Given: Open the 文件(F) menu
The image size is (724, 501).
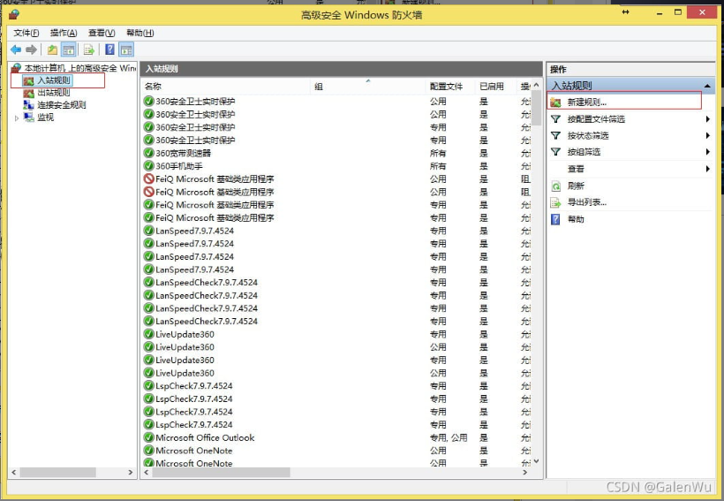Looking at the screenshot, I should [x=26, y=33].
